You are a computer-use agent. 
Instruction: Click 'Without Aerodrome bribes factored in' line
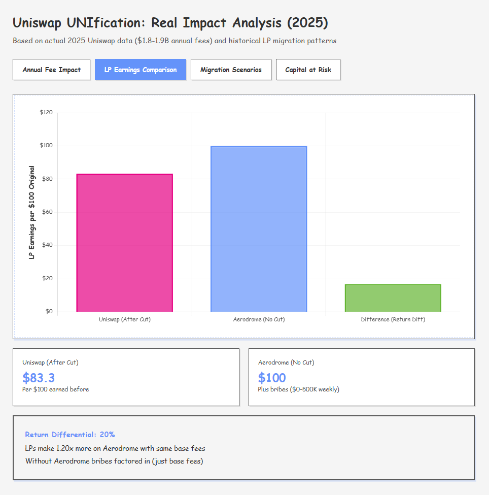(114, 461)
